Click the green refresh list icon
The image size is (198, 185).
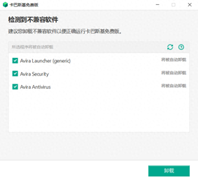point(170,47)
